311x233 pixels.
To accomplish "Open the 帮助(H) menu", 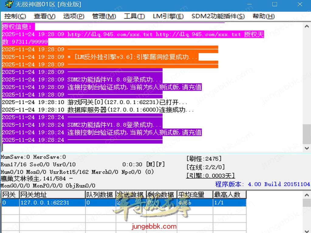I will (x=264, y=16).
